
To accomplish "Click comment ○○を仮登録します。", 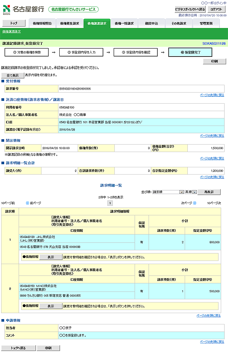I will click(73, 335).
